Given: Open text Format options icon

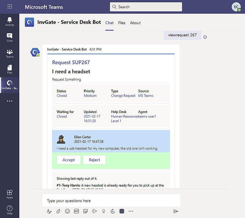Looking at the screenshot, I should pyautogui.click(x=49, y=211).
